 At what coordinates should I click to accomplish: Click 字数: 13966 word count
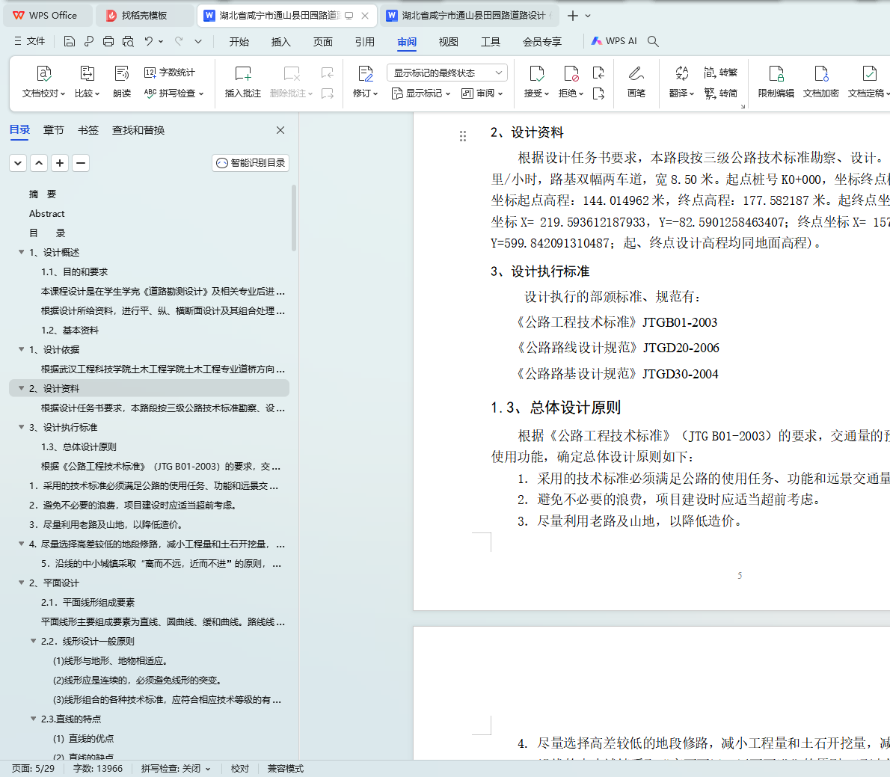click(x=98, y=768)
